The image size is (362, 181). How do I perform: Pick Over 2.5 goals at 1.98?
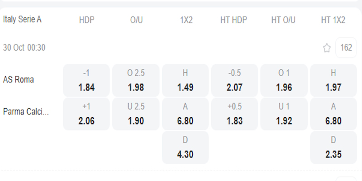[x=136, y=80]
